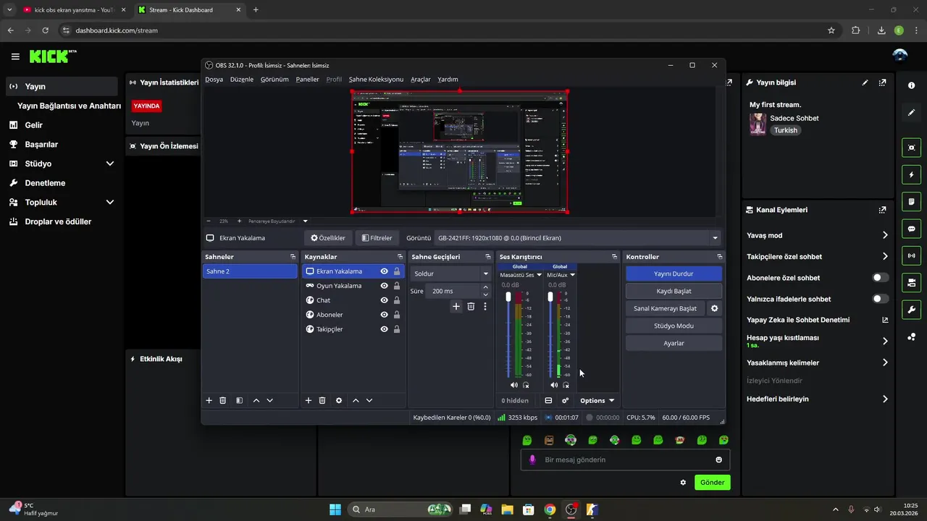This screenshot has width=927, height=521.
Task: Remove selected source with Kaynaklar trash icon
Action: (x=322, y=400)
